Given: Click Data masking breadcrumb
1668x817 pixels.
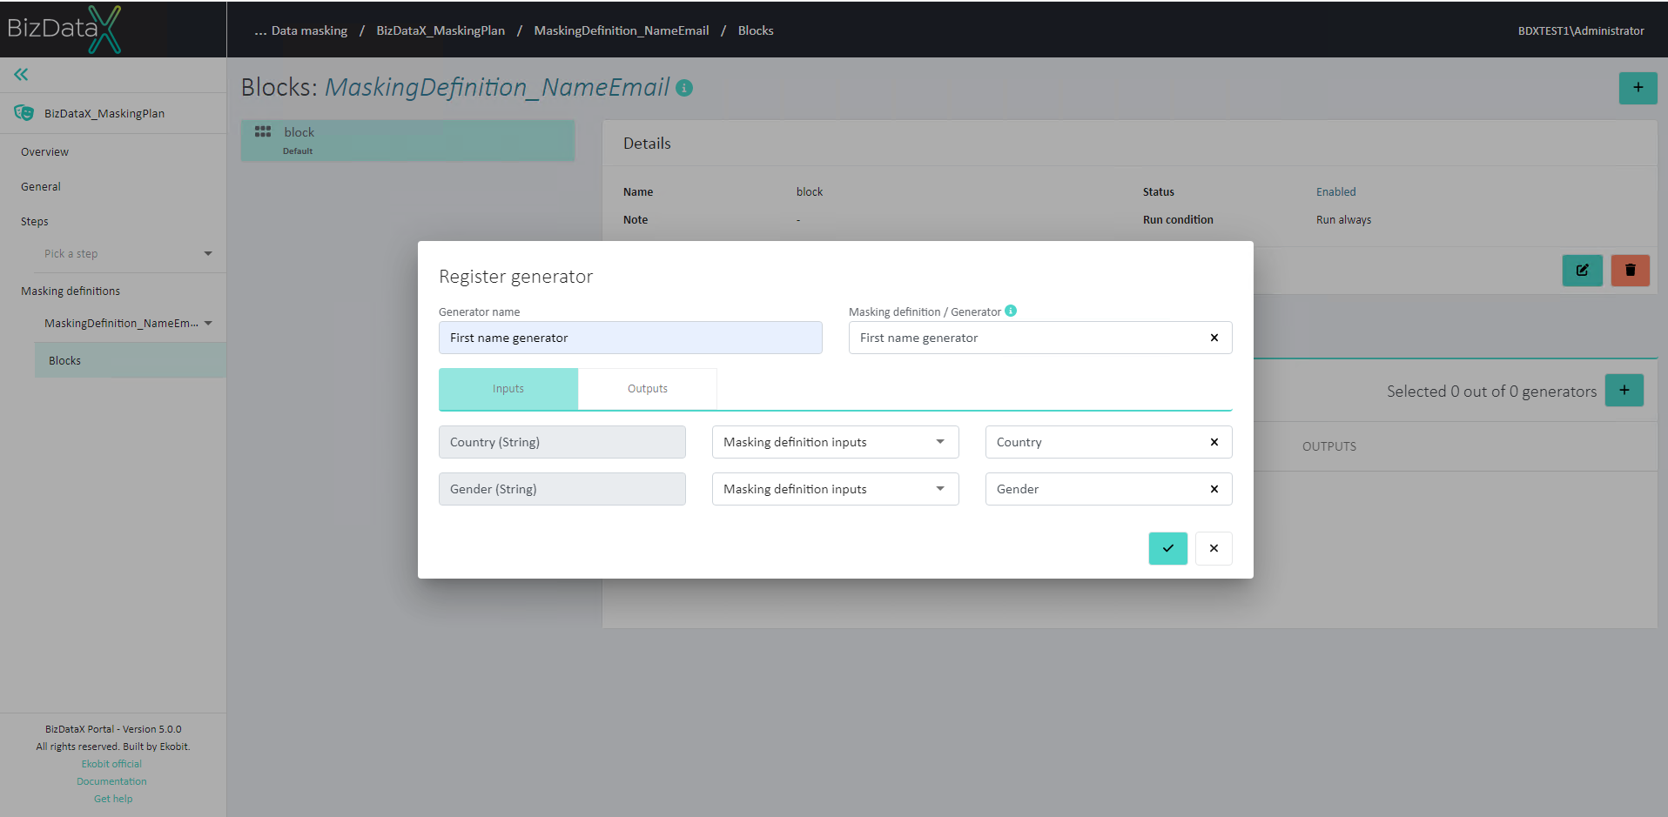Looking at the screenshot, I should [x=309, y=30].
